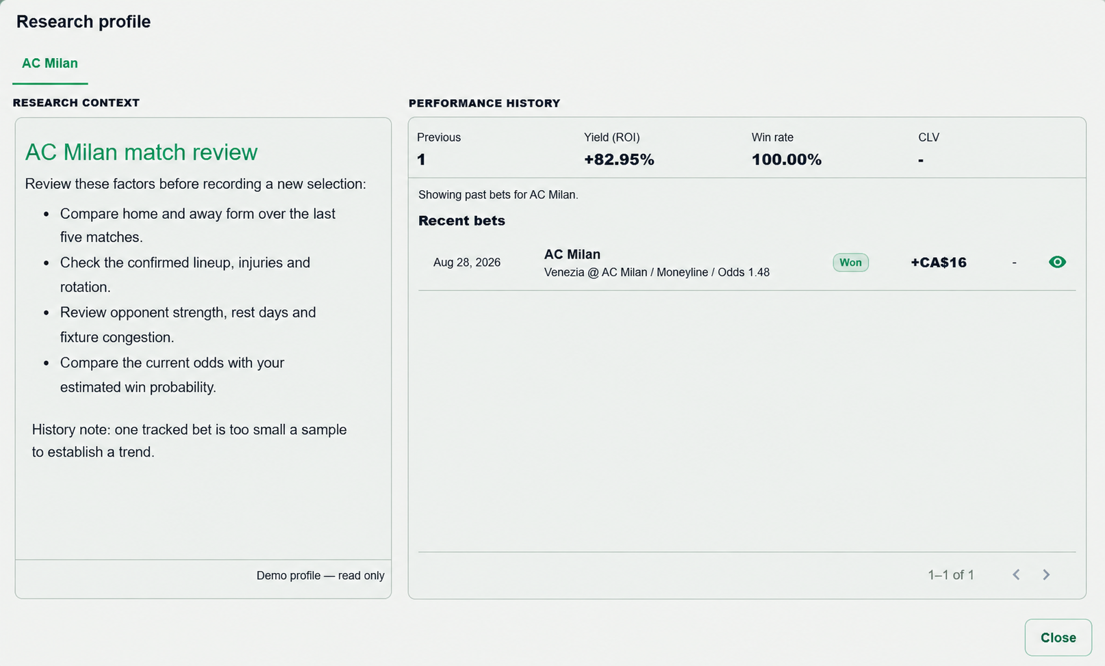Close the Research profile dialog
This screenshot has width=1105, height=666.
[x=1058, y=637]
